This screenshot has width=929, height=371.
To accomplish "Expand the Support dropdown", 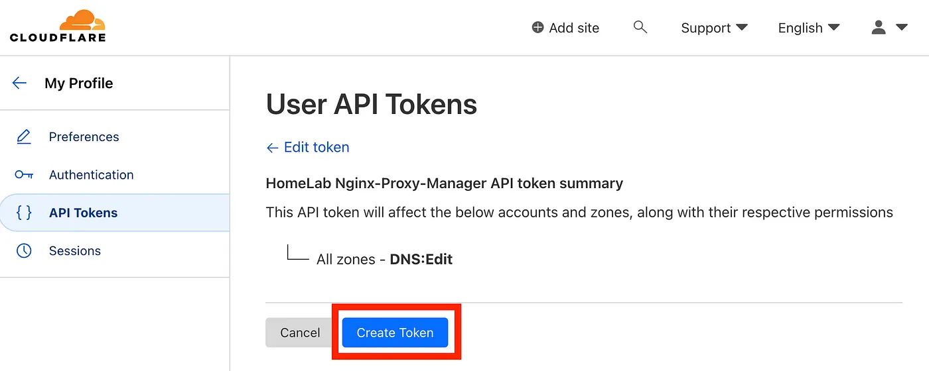I will [714, 28].
